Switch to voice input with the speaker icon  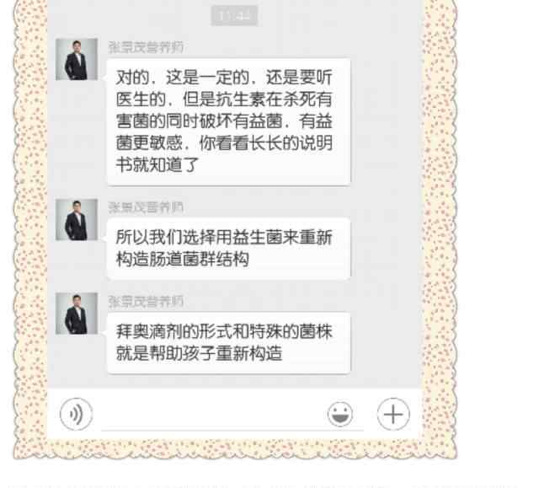(x=76, y=414)
